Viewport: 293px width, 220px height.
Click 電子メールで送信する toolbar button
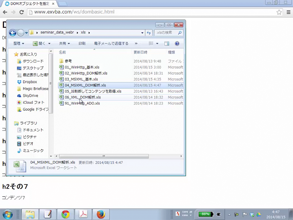(111, 43)
